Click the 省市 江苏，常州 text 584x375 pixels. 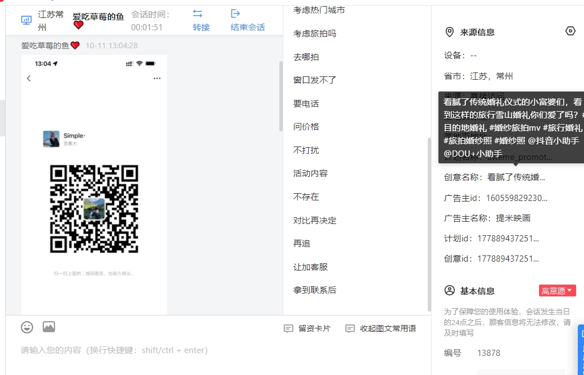click(478, 76)
